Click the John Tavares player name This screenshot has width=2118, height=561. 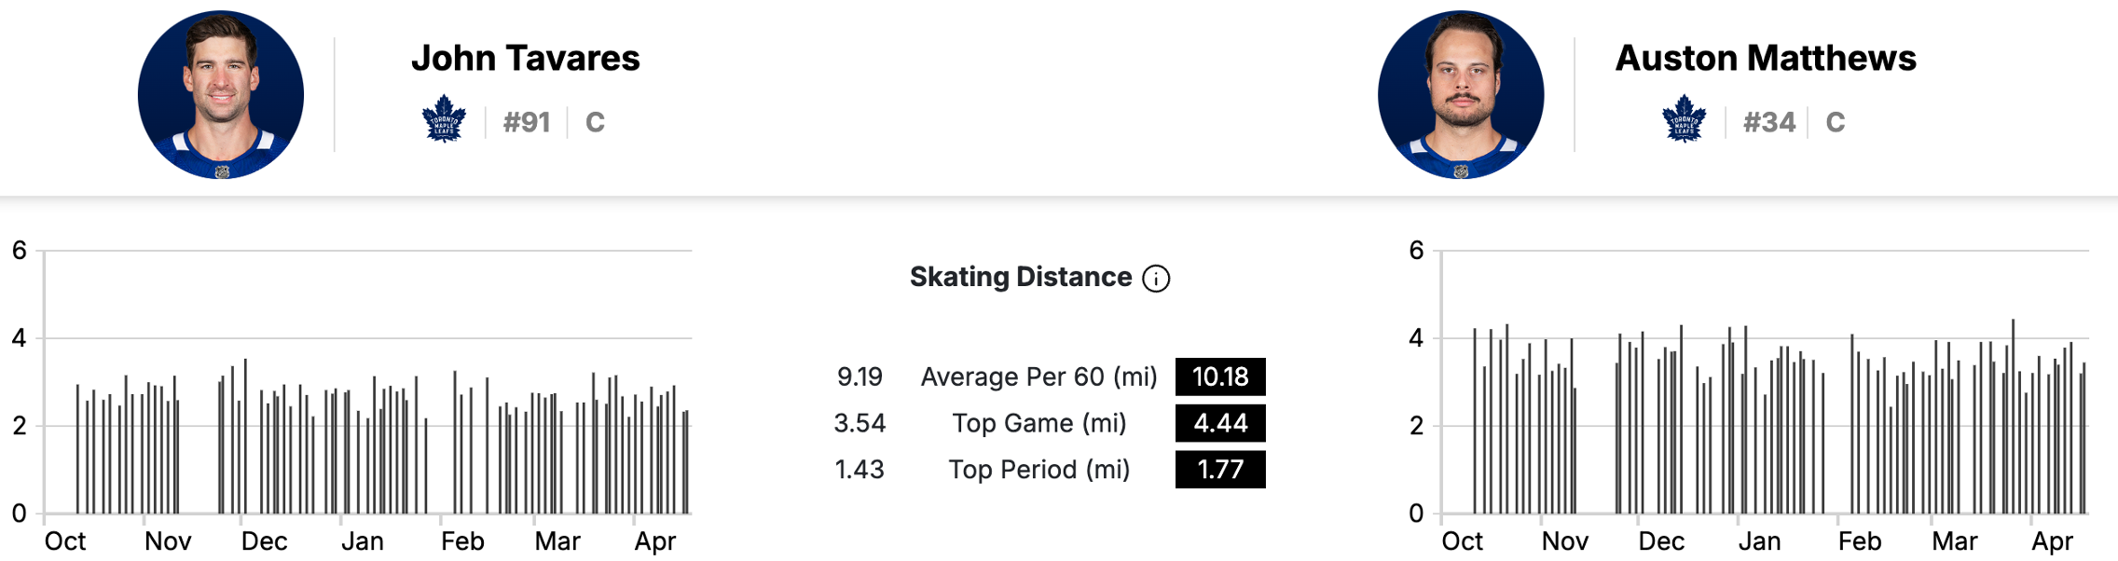coord(526,58)
